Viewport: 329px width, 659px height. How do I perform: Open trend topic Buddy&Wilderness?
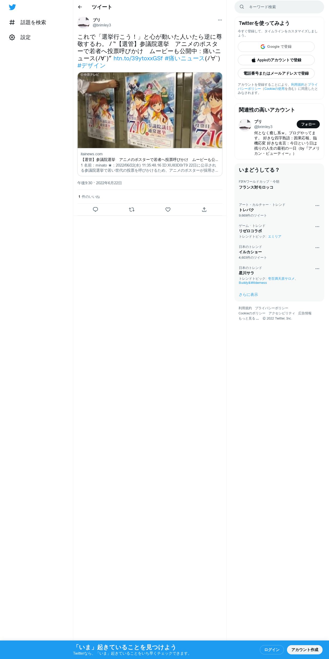(253, 283)
